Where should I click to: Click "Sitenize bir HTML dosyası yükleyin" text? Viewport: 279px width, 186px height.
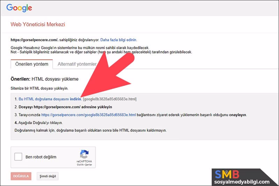[x=39, y=88]
